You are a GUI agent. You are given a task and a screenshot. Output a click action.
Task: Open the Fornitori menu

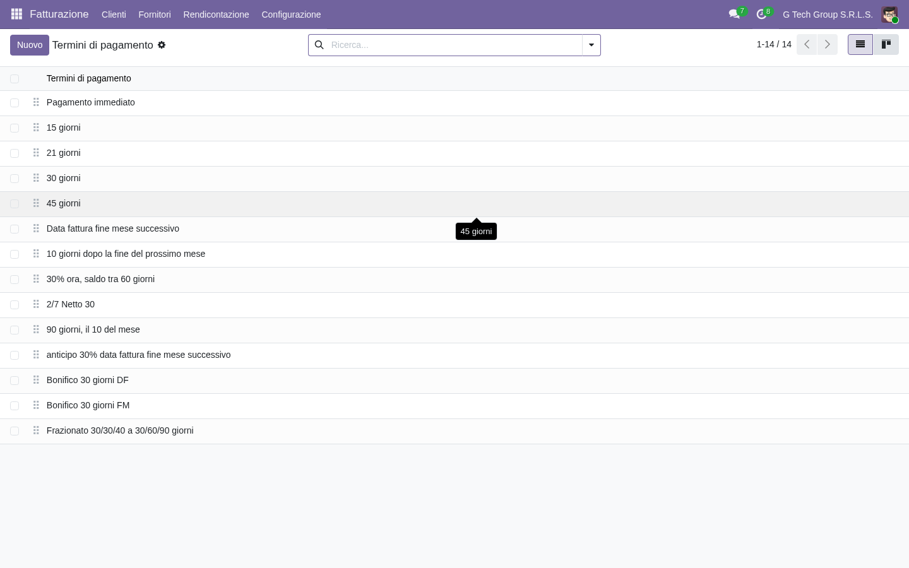155,14
